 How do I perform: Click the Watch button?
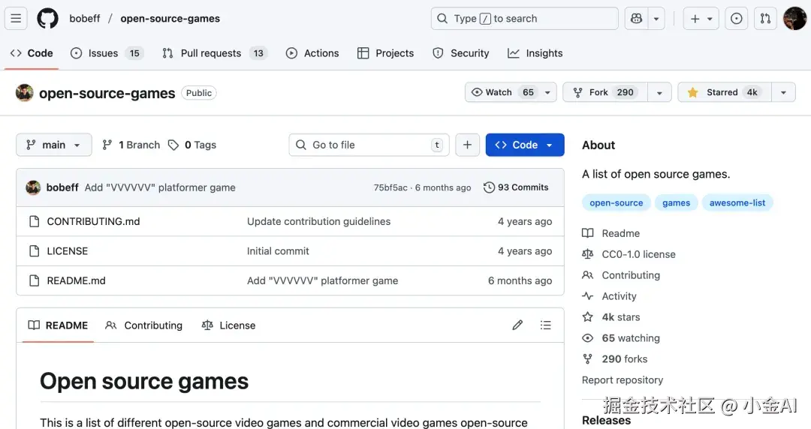point(511,92)
